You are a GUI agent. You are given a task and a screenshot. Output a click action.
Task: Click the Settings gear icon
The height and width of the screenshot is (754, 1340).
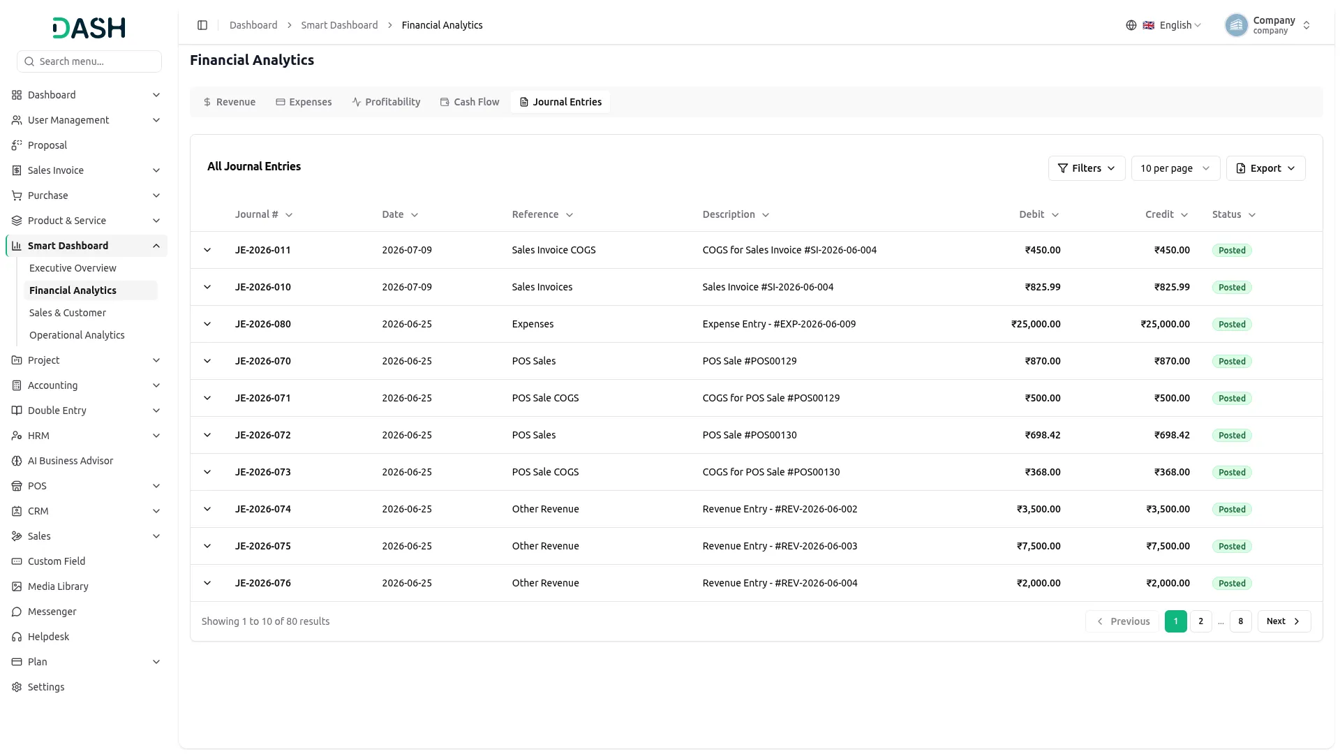point(17,687)
